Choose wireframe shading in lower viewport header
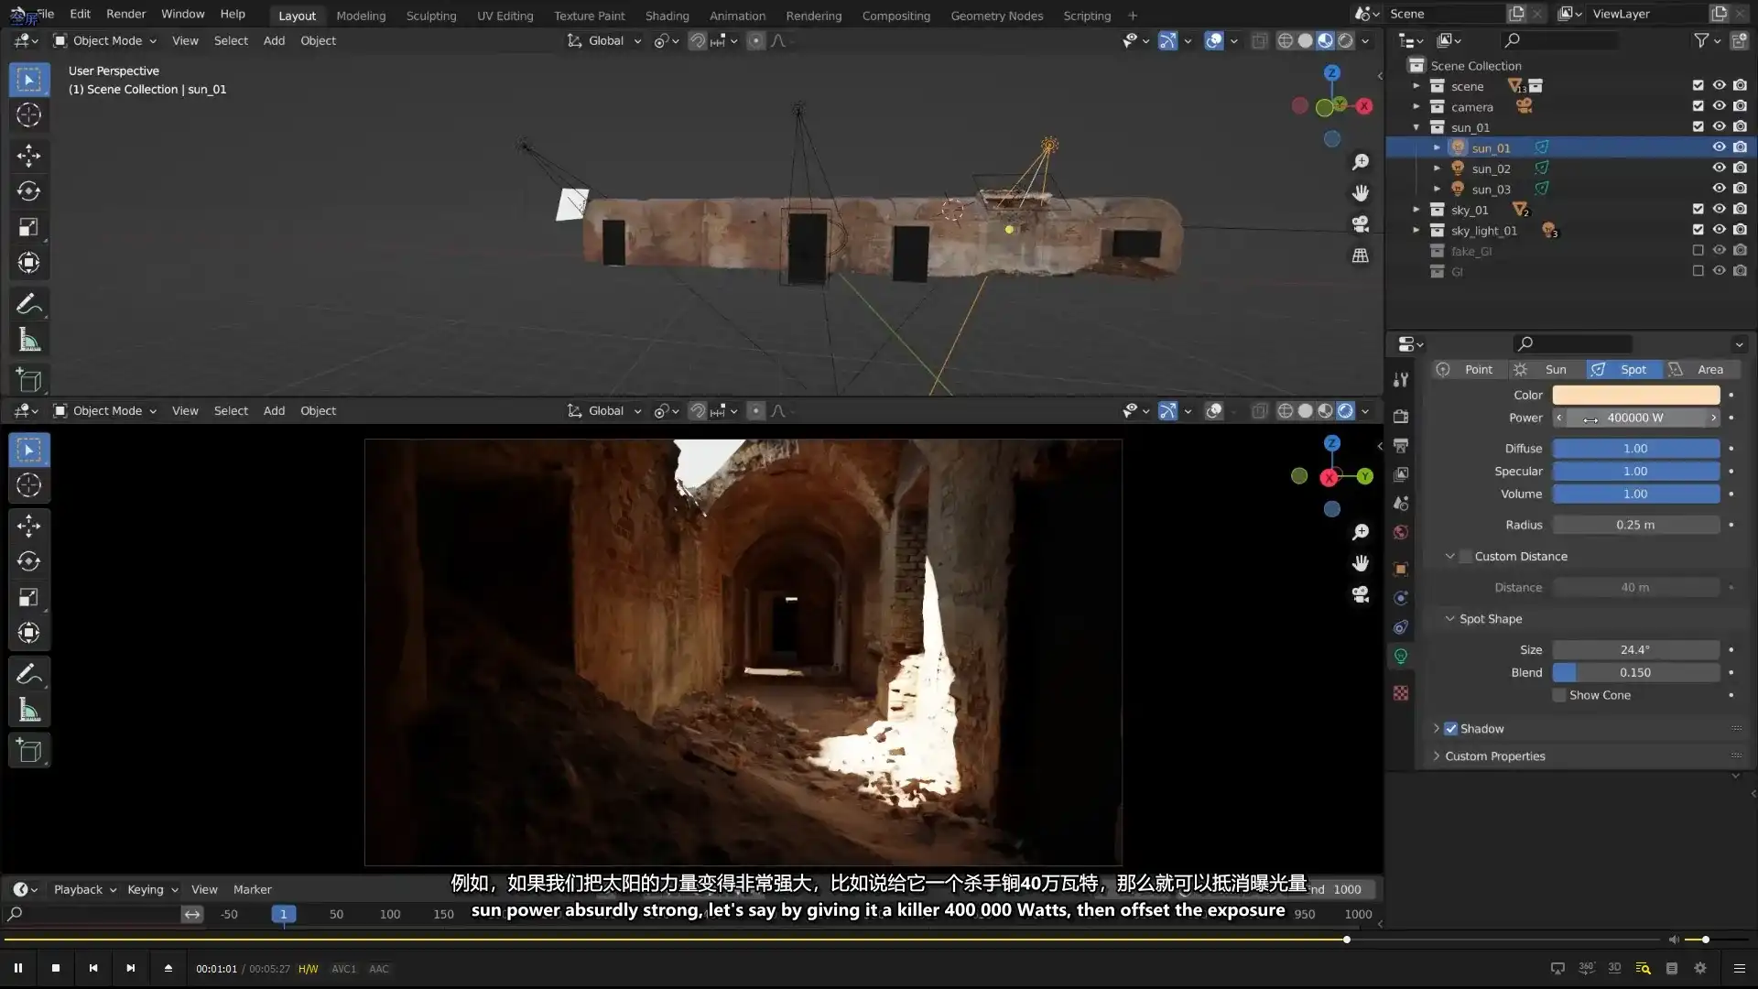Screen dimensions: 1758x989 tap(1286, 410)
